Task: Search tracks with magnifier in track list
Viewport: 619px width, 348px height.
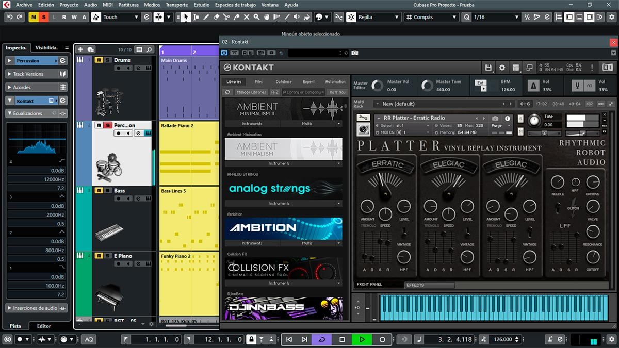Action: (x=150, y=49)
